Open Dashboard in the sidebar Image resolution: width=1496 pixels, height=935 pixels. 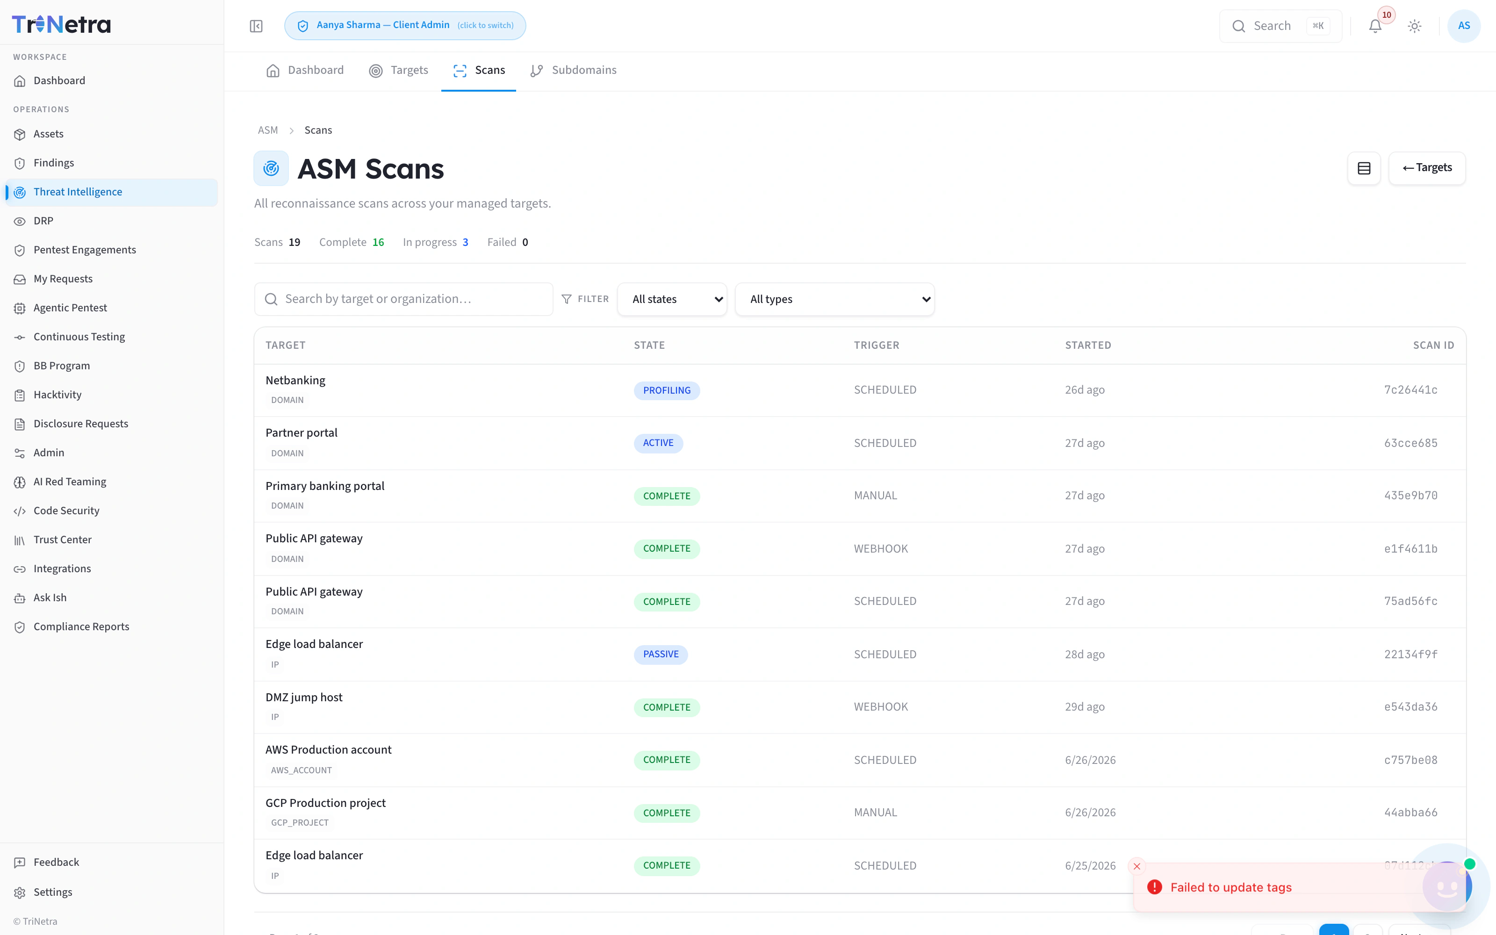click(x=111, y=80)
